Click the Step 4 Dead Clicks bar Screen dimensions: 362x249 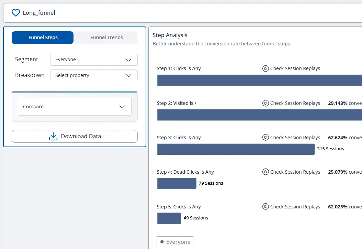pyautogui.click(x=177, y=184)
